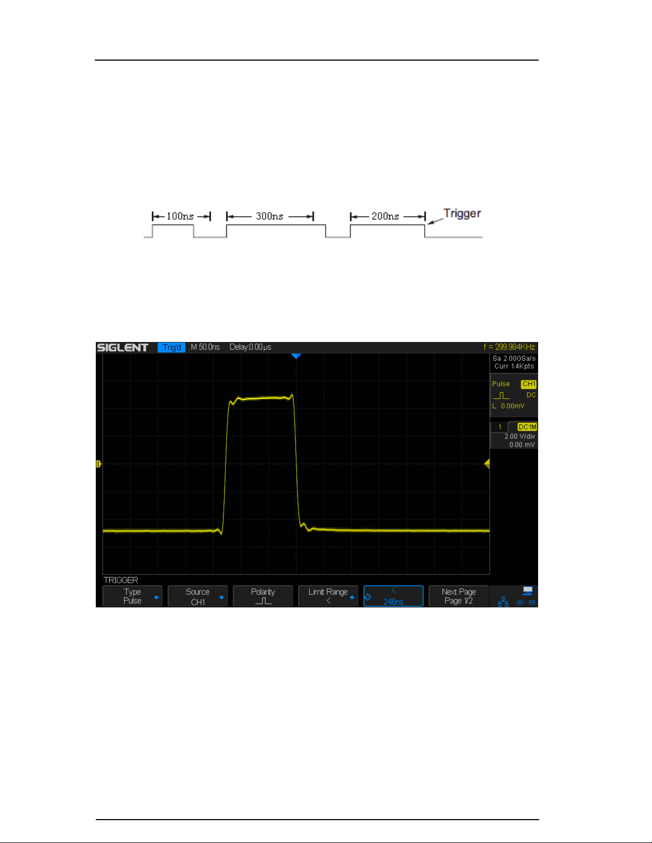
Task: Click the computer connection icon
Action: pyautogui.click(x=527, y=591)
